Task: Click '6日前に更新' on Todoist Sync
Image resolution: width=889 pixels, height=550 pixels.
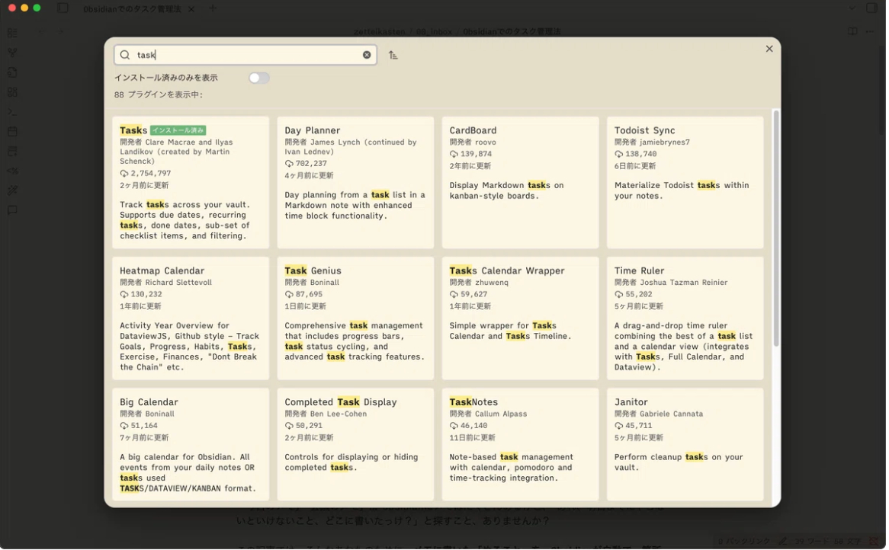Action: (635, 166)
